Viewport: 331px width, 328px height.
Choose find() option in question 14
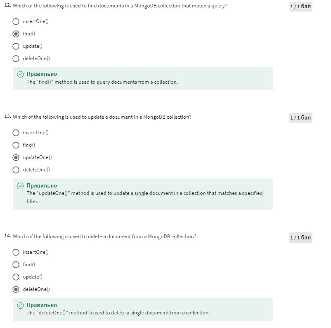pyautogui.click(x=16, y=265)
